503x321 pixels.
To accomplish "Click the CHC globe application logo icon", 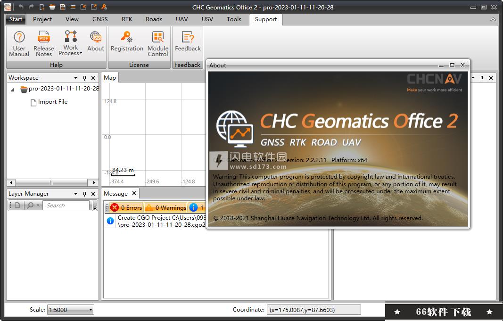I will point(8,7).
